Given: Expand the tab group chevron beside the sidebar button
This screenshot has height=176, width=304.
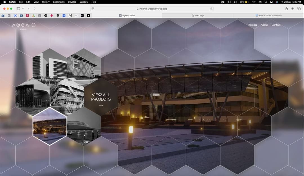Looking at the screenshot, I should [x=23, y=8].
